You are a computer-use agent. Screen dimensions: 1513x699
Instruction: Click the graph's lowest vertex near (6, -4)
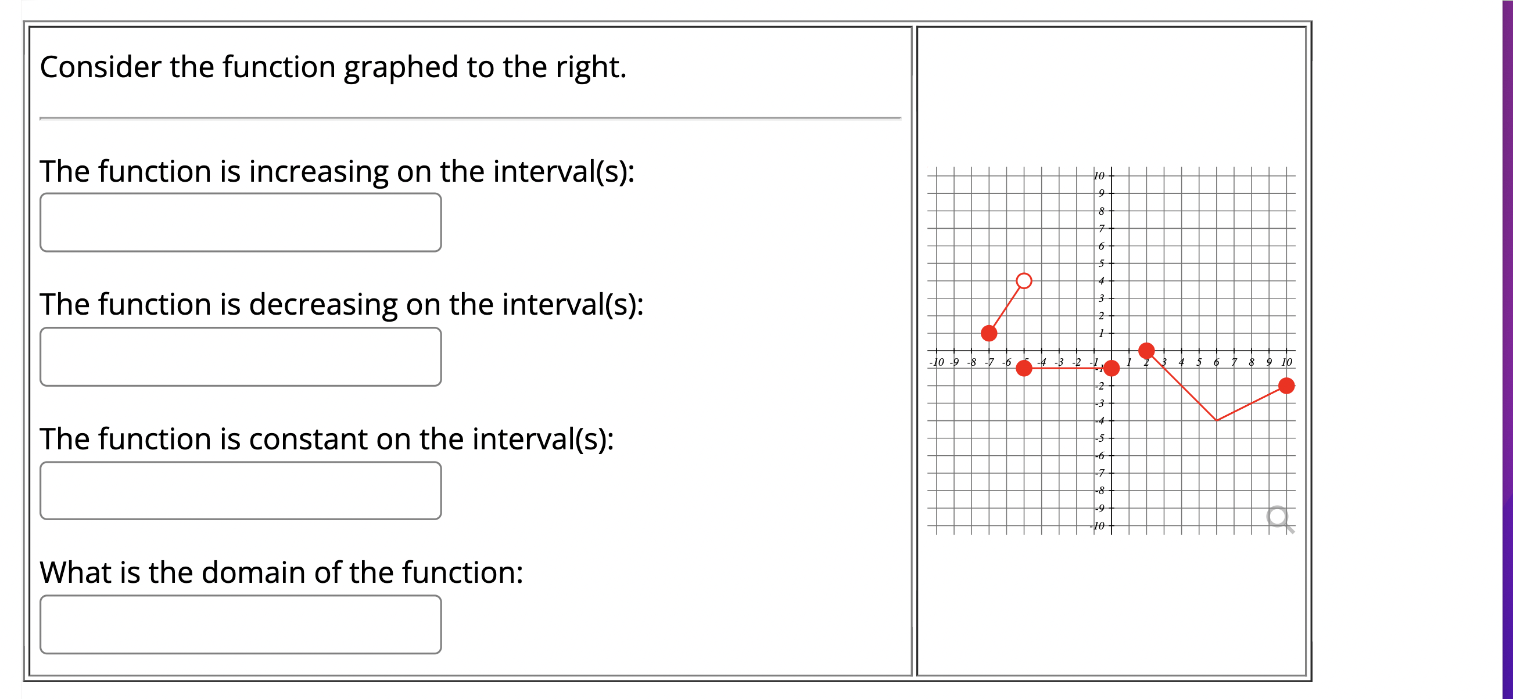coord(1217,420)
